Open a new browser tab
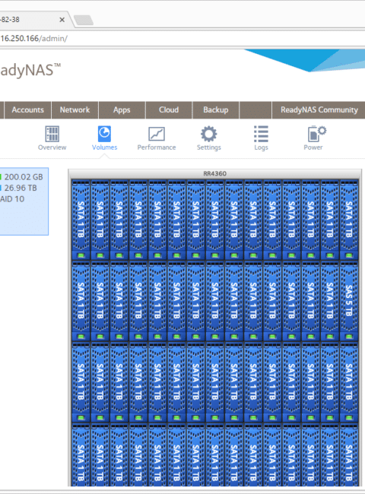The image size is (365, 494). 83,20
